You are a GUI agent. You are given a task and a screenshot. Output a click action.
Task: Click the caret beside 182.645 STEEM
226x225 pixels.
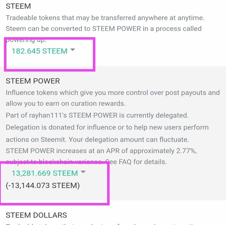click(73, 50)
